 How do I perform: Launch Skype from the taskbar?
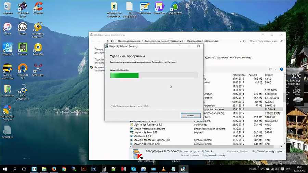(x=133, y=169)
